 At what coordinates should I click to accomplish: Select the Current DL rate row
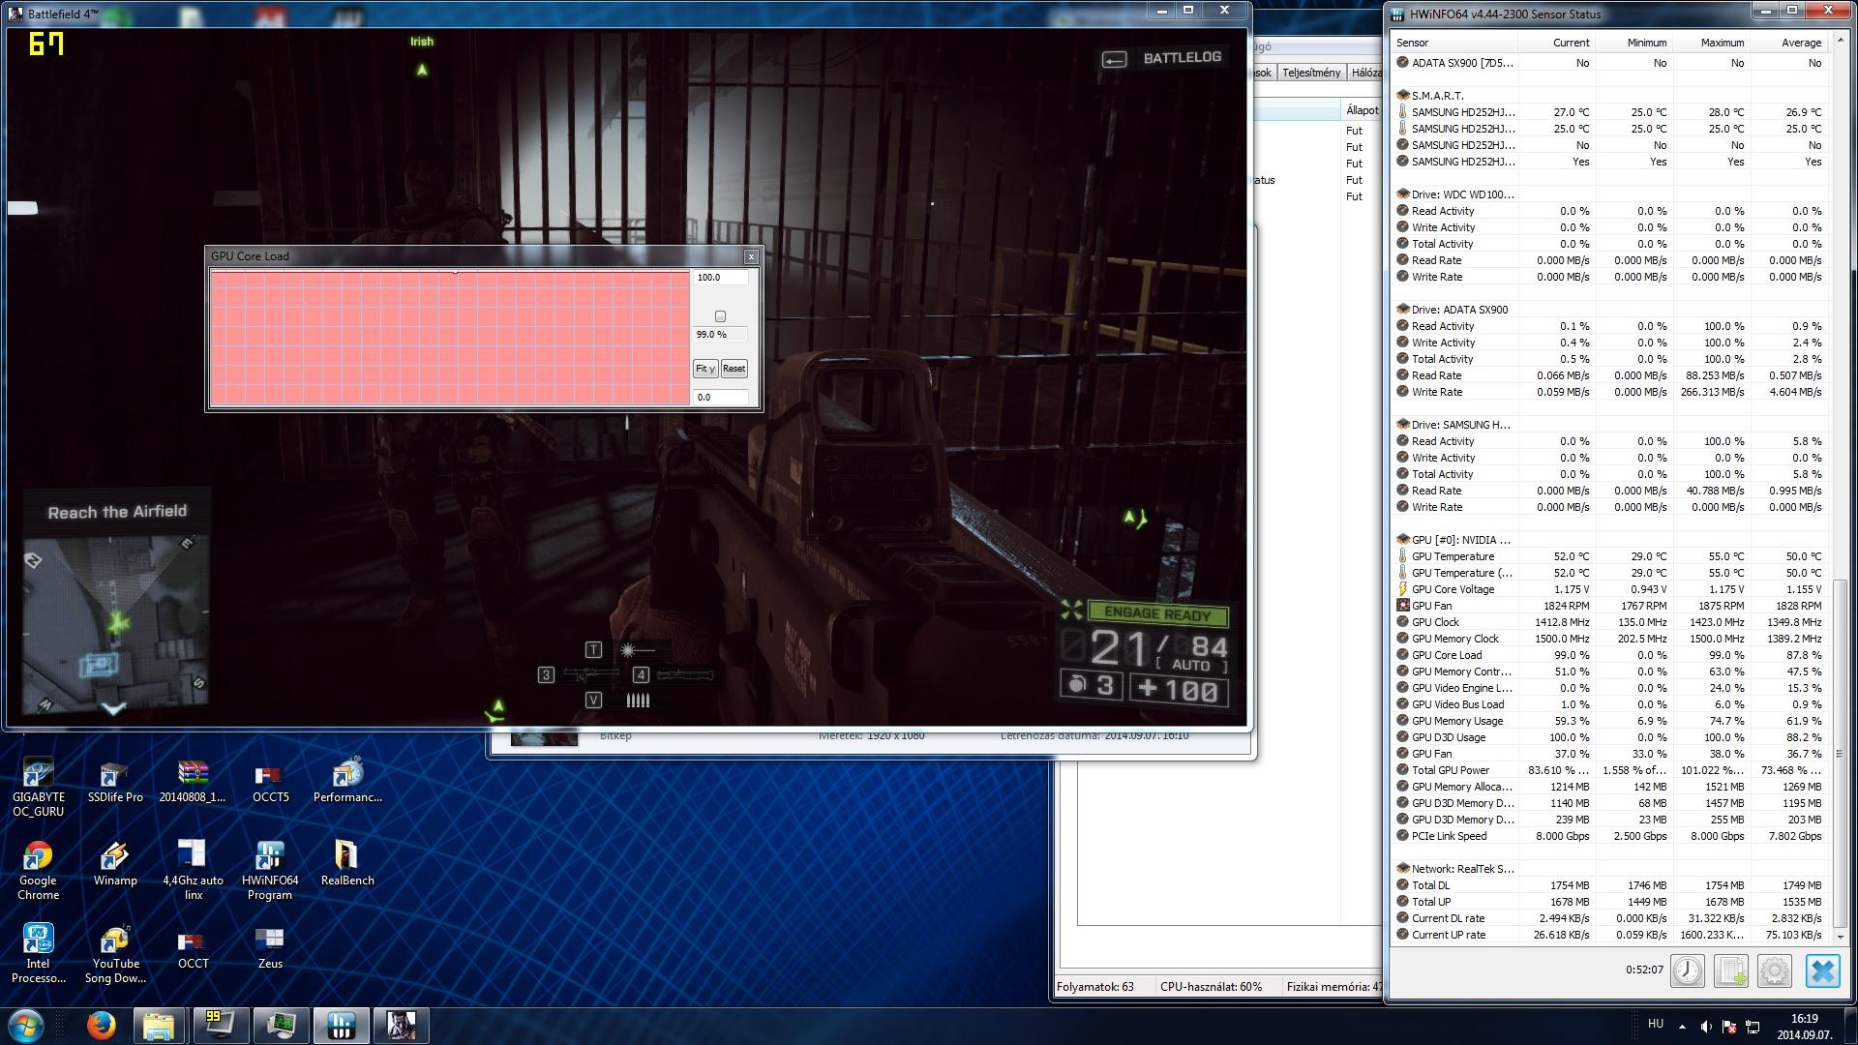[1609, 918]
